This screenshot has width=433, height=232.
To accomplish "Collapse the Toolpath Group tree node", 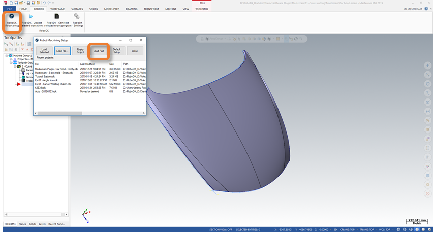I will 11,62.
